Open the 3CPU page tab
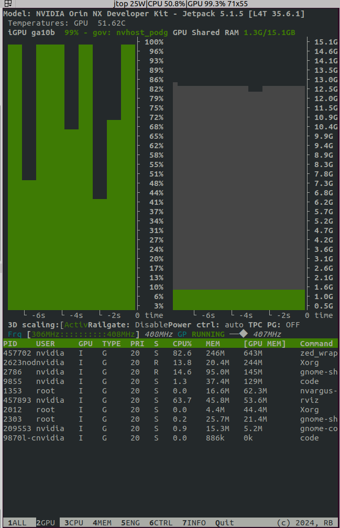This screenshot has height=528, width=340. [74, 523]
